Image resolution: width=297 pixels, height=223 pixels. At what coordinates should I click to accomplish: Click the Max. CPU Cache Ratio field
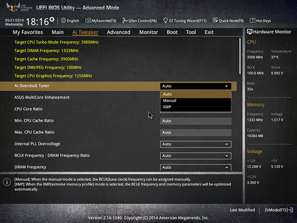(x=196, y=132)
